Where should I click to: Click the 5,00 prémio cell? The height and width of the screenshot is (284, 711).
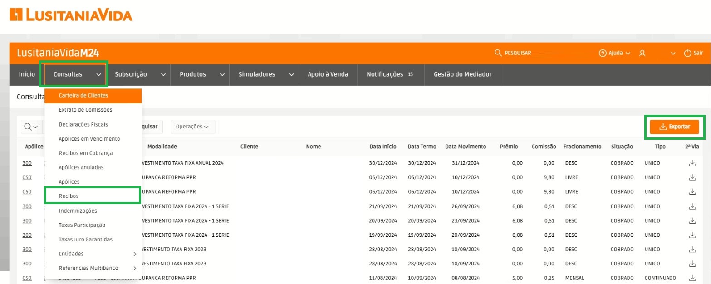[x=517, y=278]
